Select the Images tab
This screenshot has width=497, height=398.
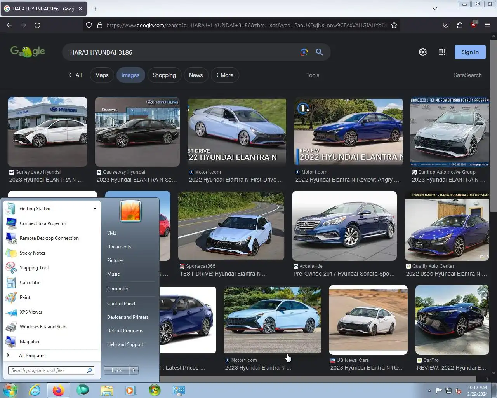coord(130,75)
